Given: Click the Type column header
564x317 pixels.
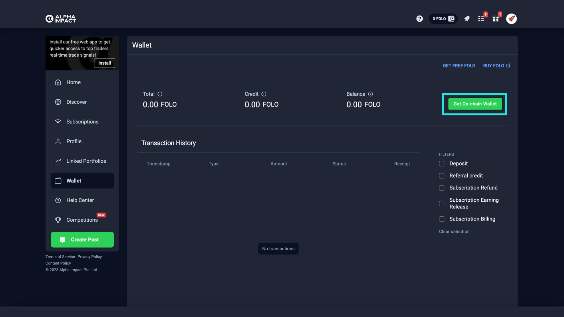Looking at the screenshot, I should pyautogui.click(x=214, y=164).
